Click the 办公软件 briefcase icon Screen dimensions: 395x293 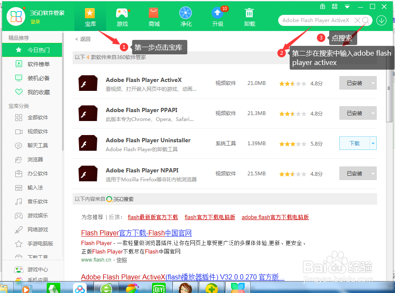tap(19, 174)
